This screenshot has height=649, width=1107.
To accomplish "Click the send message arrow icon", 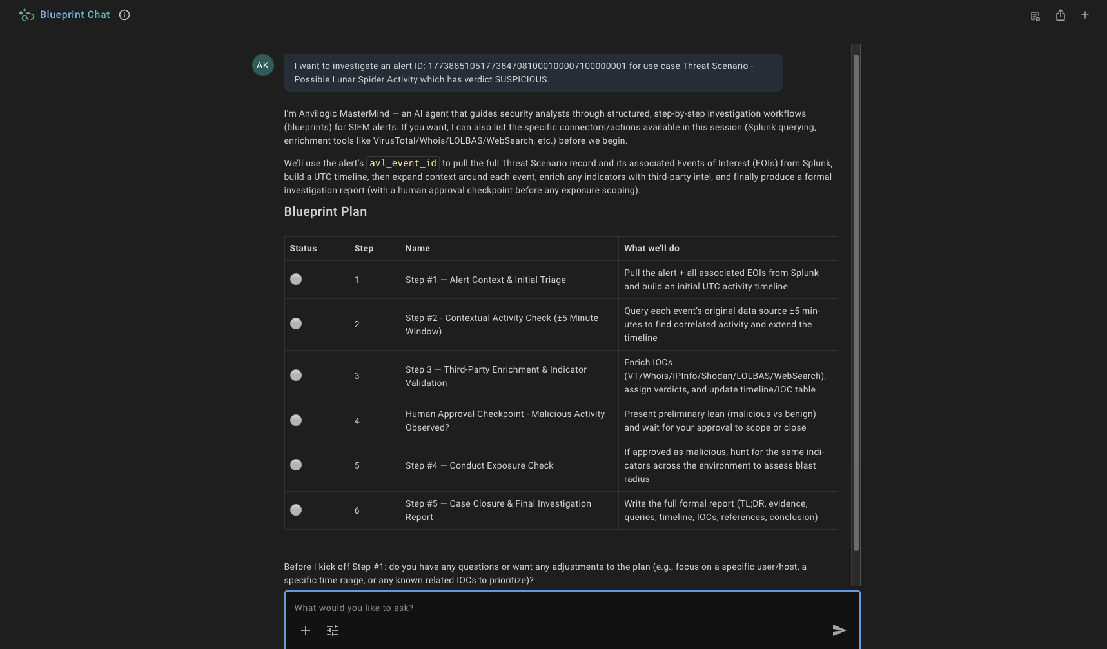I will point(839,630).
